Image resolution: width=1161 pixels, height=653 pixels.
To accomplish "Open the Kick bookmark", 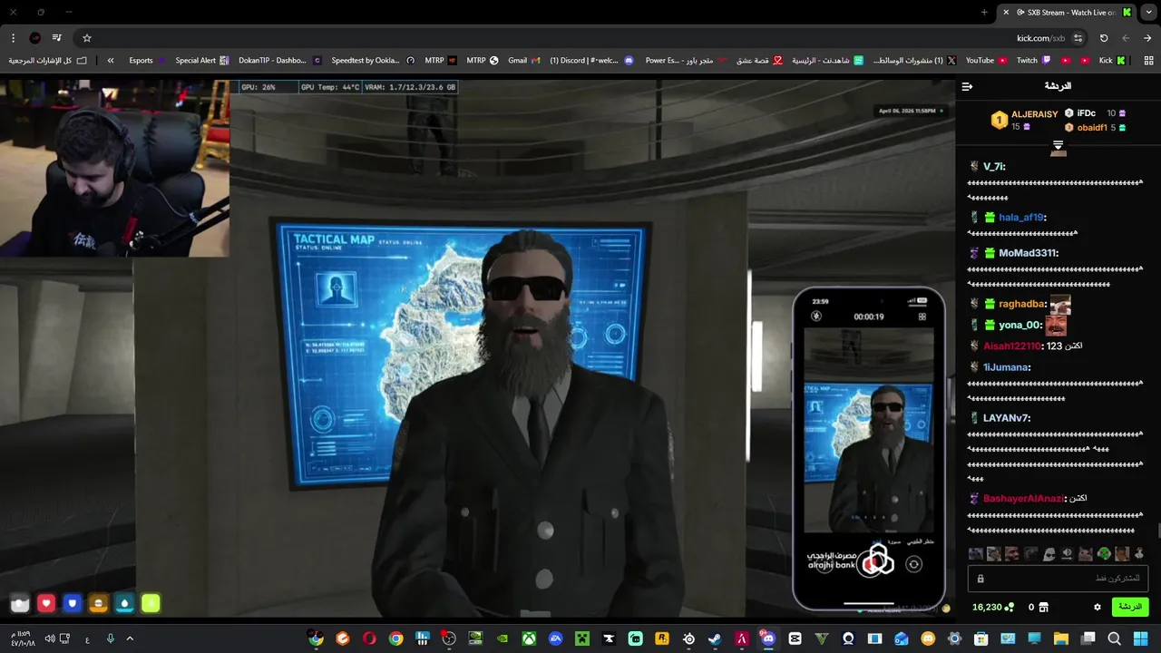I will 1111,61.
